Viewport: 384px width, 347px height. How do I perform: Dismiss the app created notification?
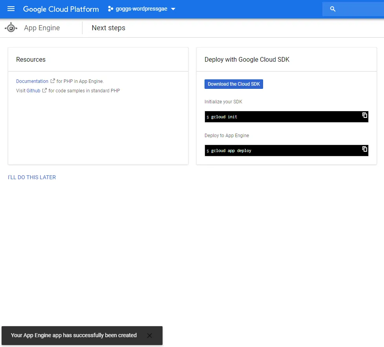coord(149,335)
